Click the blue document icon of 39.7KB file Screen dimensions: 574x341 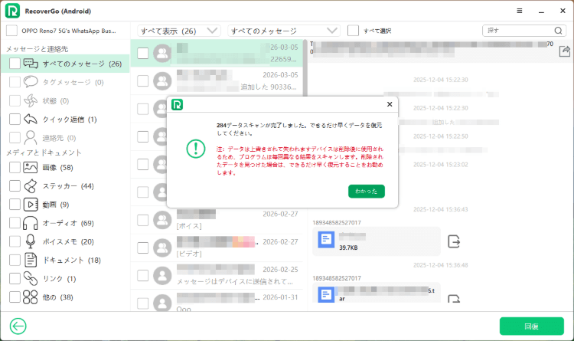(x=326, y=240)
